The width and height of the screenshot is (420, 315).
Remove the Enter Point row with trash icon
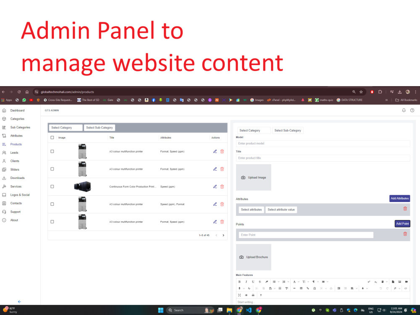point(405,234)
